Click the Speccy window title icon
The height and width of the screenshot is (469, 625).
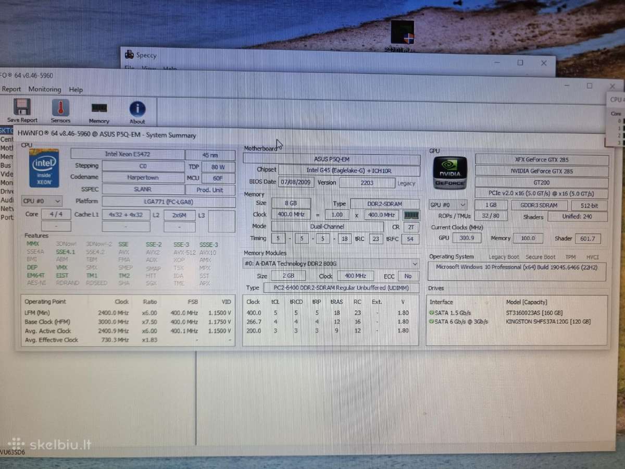130,55
